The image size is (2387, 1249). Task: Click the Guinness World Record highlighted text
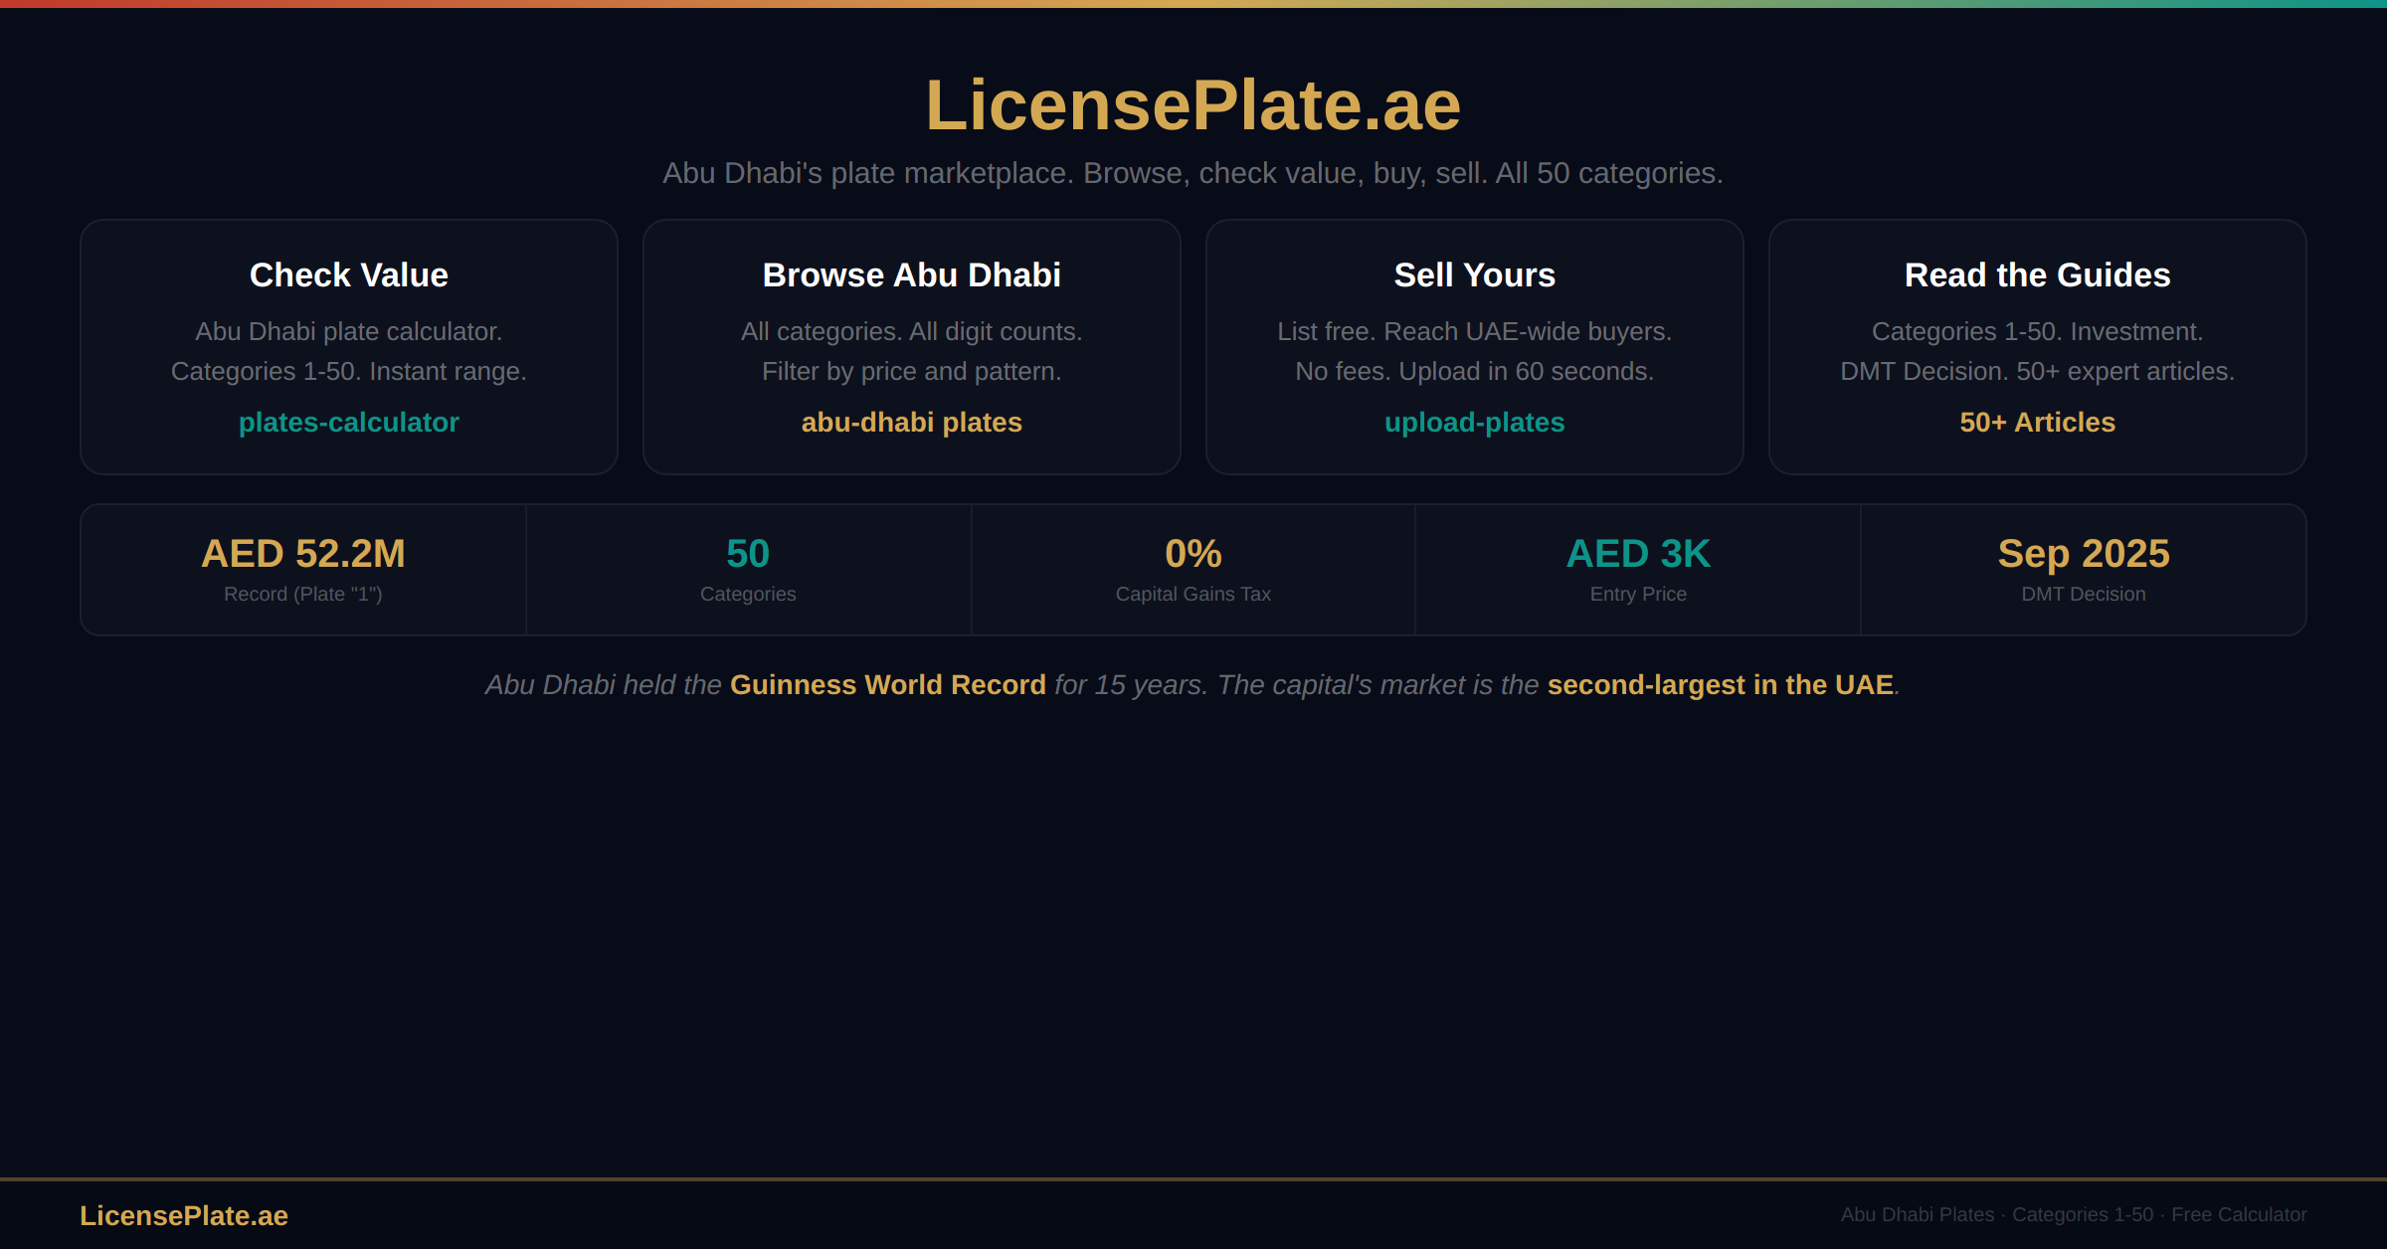pos(887,685)
